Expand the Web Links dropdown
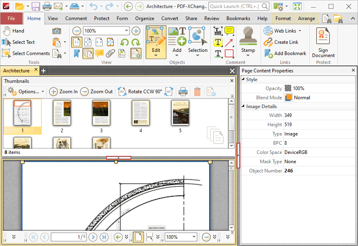 [300, 31]
